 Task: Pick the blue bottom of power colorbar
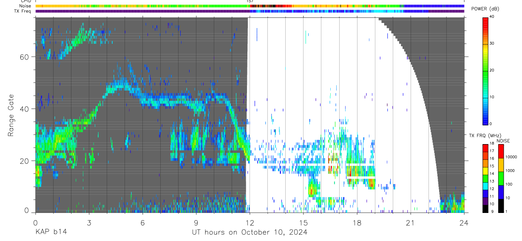485,120
